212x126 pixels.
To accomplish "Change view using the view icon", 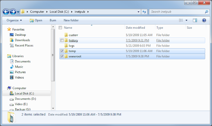I will pyautogui.click(x=181, y=20).
